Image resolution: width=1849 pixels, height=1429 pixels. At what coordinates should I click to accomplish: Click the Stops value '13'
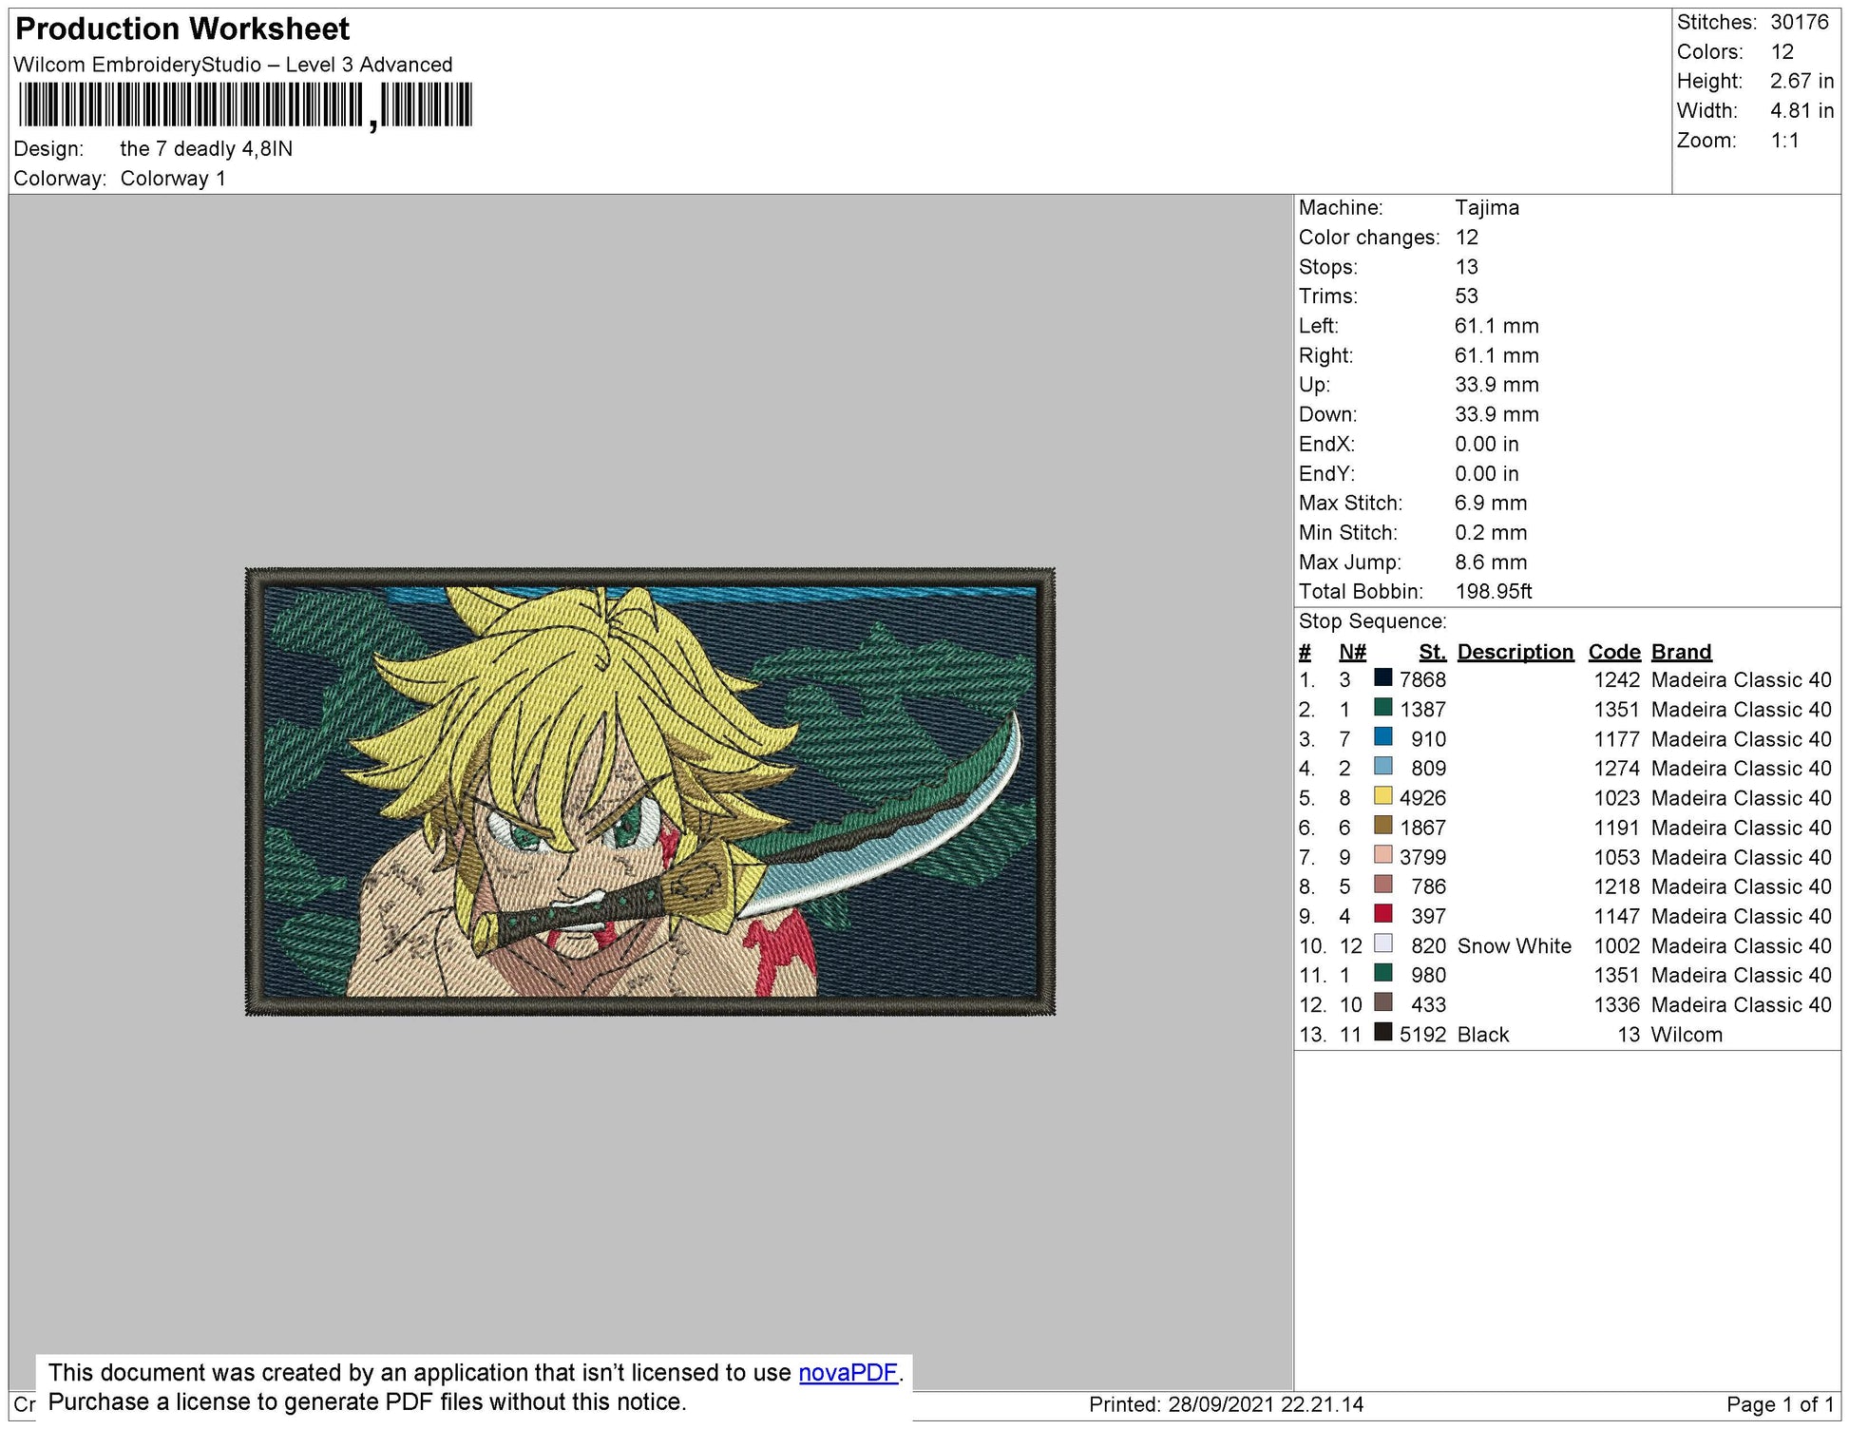(x=1466, y=266)
